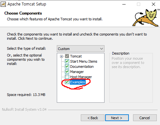Screen dimensions: 160x125
Task: Cancel the Tomcat setup
Action: 145,118
